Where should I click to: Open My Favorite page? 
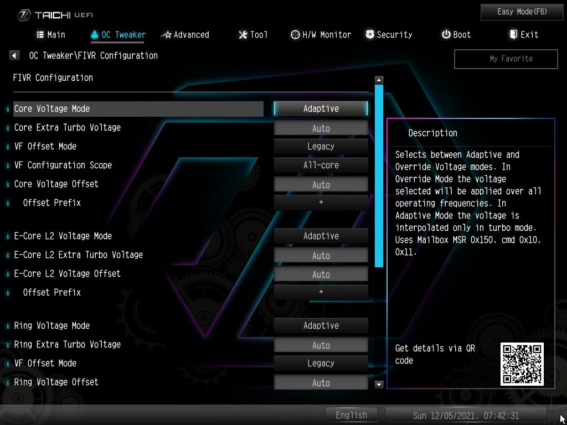(505, 59)
